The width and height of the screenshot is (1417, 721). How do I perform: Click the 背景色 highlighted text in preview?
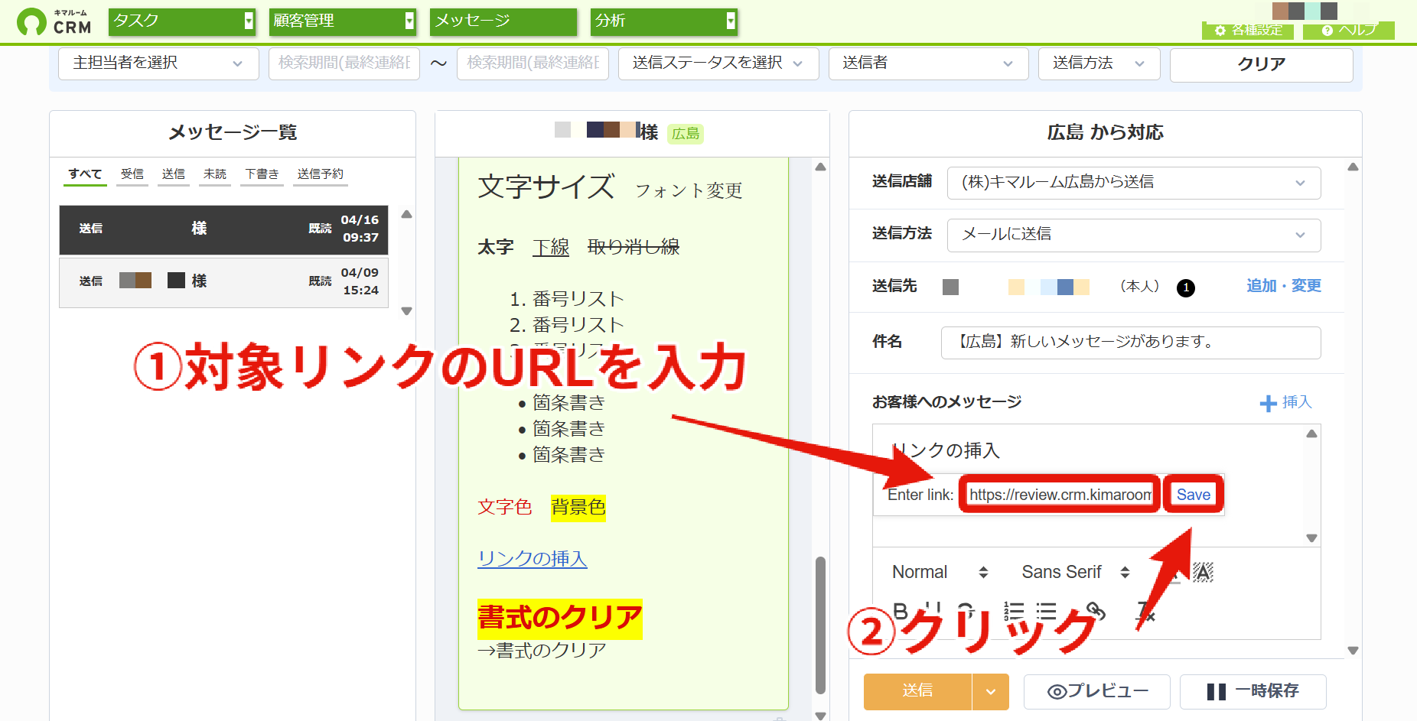pos(578,507)
